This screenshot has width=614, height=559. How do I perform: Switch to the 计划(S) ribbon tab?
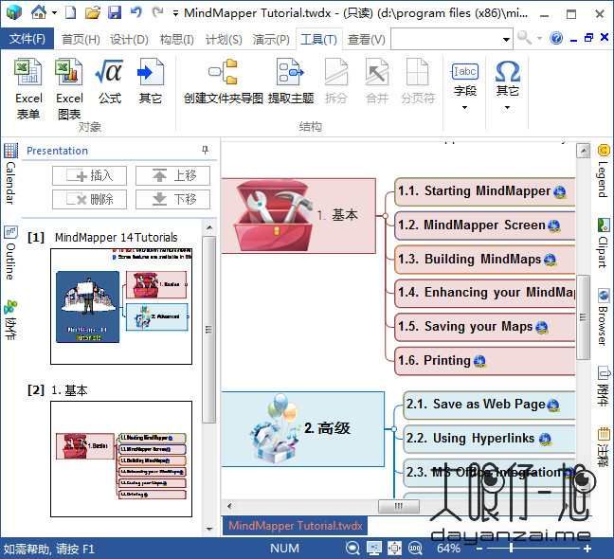pyautogui.click(x=224, y=39)
